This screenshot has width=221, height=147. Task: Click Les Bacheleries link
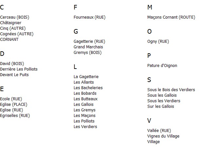pyautogui.click(x=88, y=88)
